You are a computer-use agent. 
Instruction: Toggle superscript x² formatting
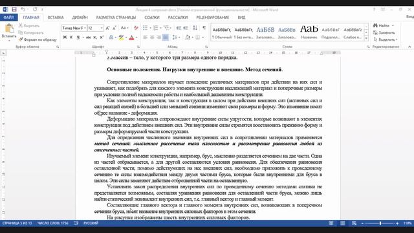[102, 38]
